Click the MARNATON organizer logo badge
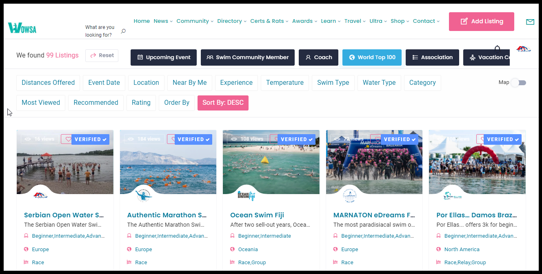Viewport: 542px width, 274px height. click(x=349, y=196)
